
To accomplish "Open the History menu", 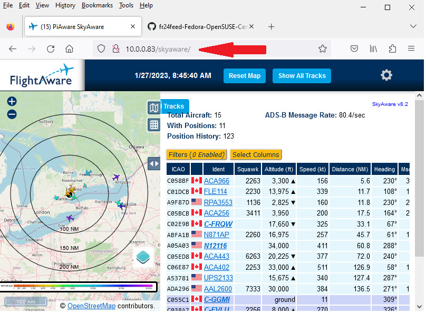I will pyautogui.click(x=65, y=5).
